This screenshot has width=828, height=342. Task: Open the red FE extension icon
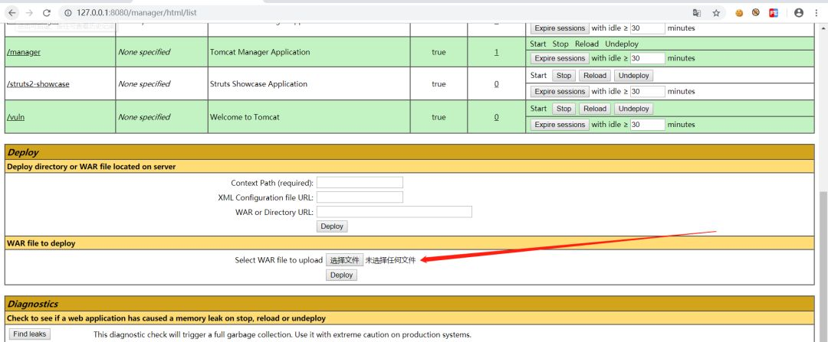point(774,13)
